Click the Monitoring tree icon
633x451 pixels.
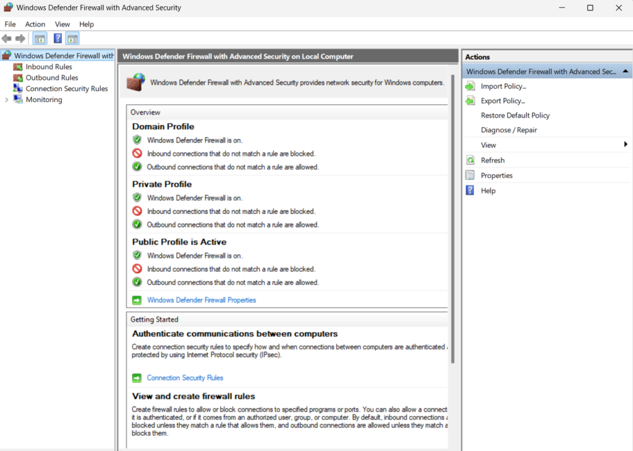tap(18, 99)
